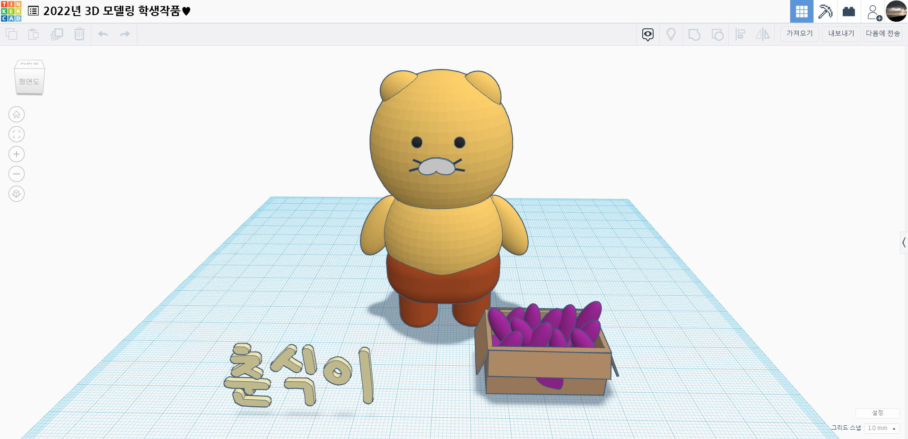Toggle show-all lightbulb visibility
The width and height of the screenshot is (908, 439).
[x=671, y=34]
